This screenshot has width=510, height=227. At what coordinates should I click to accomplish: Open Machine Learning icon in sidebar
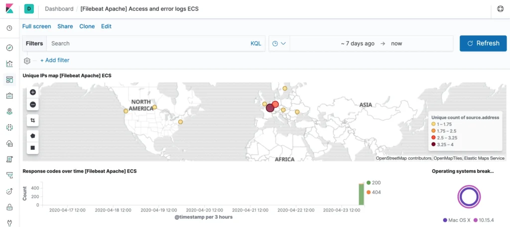9,127
